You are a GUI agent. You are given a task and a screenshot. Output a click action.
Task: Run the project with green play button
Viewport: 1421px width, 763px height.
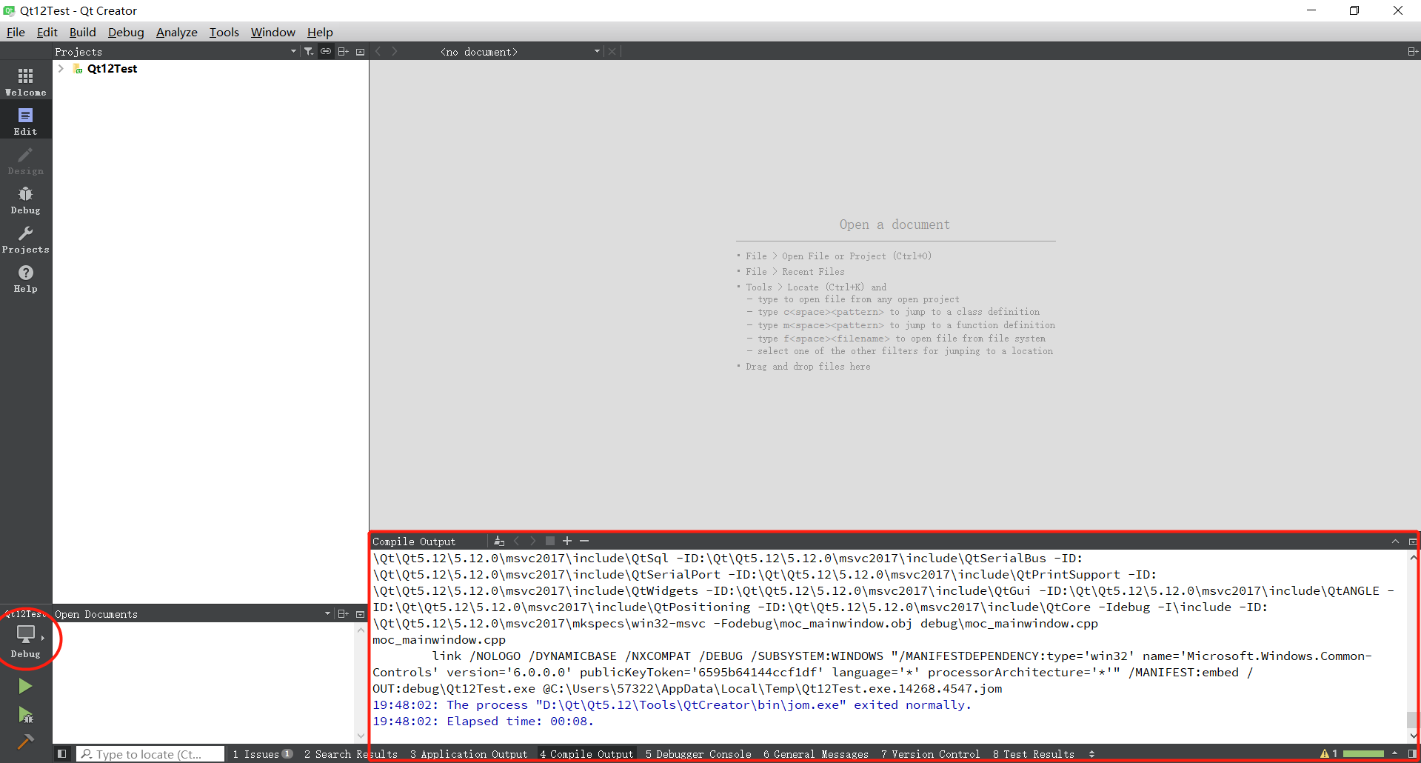click(25, 686)
